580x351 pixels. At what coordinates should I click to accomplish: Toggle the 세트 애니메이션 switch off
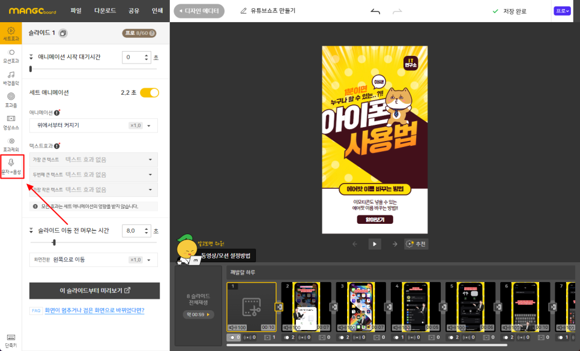[150, 93]
